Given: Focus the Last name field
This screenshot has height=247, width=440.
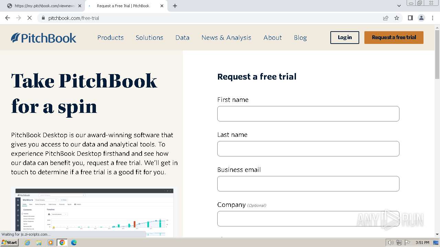Looking at the screenshot, I should coord(308,149).
